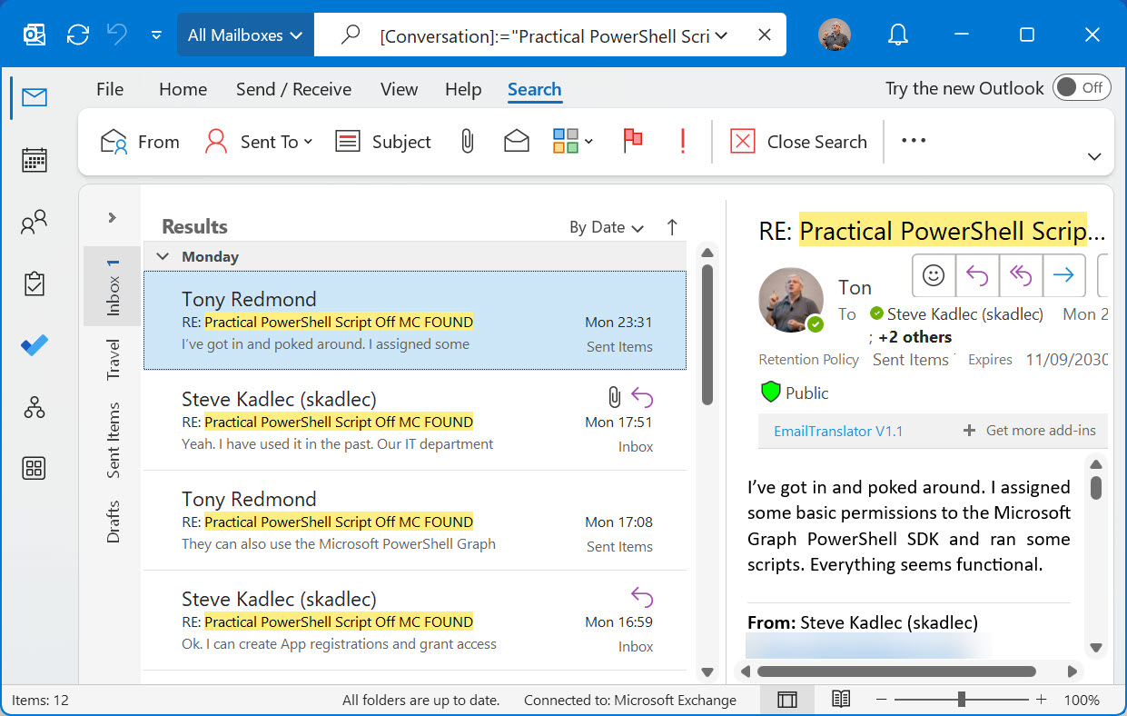Image resolution: width=1127 pixels, height=716 pixels.
Task: Open the Travel folder shortcut
Action: 113,359
